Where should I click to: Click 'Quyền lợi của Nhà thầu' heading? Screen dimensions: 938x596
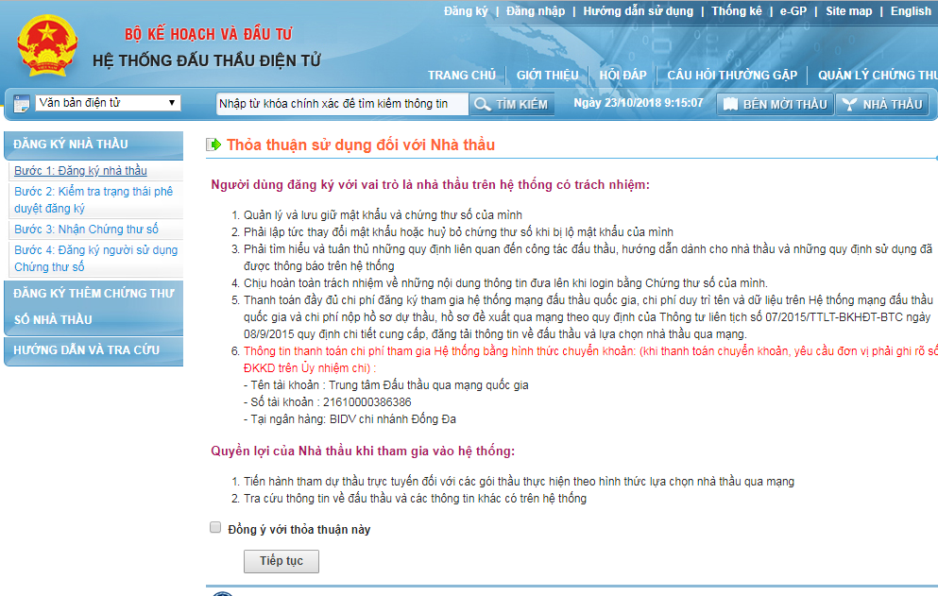point(363,451)
